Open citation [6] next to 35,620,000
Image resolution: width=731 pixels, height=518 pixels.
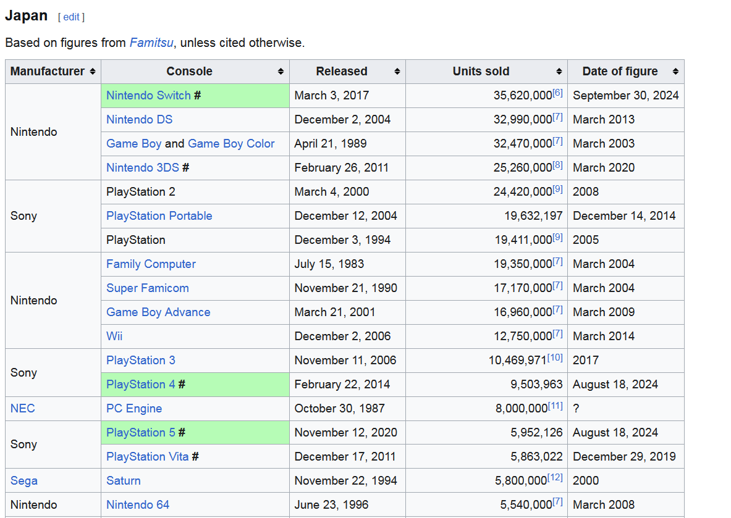tap(557, 93)
